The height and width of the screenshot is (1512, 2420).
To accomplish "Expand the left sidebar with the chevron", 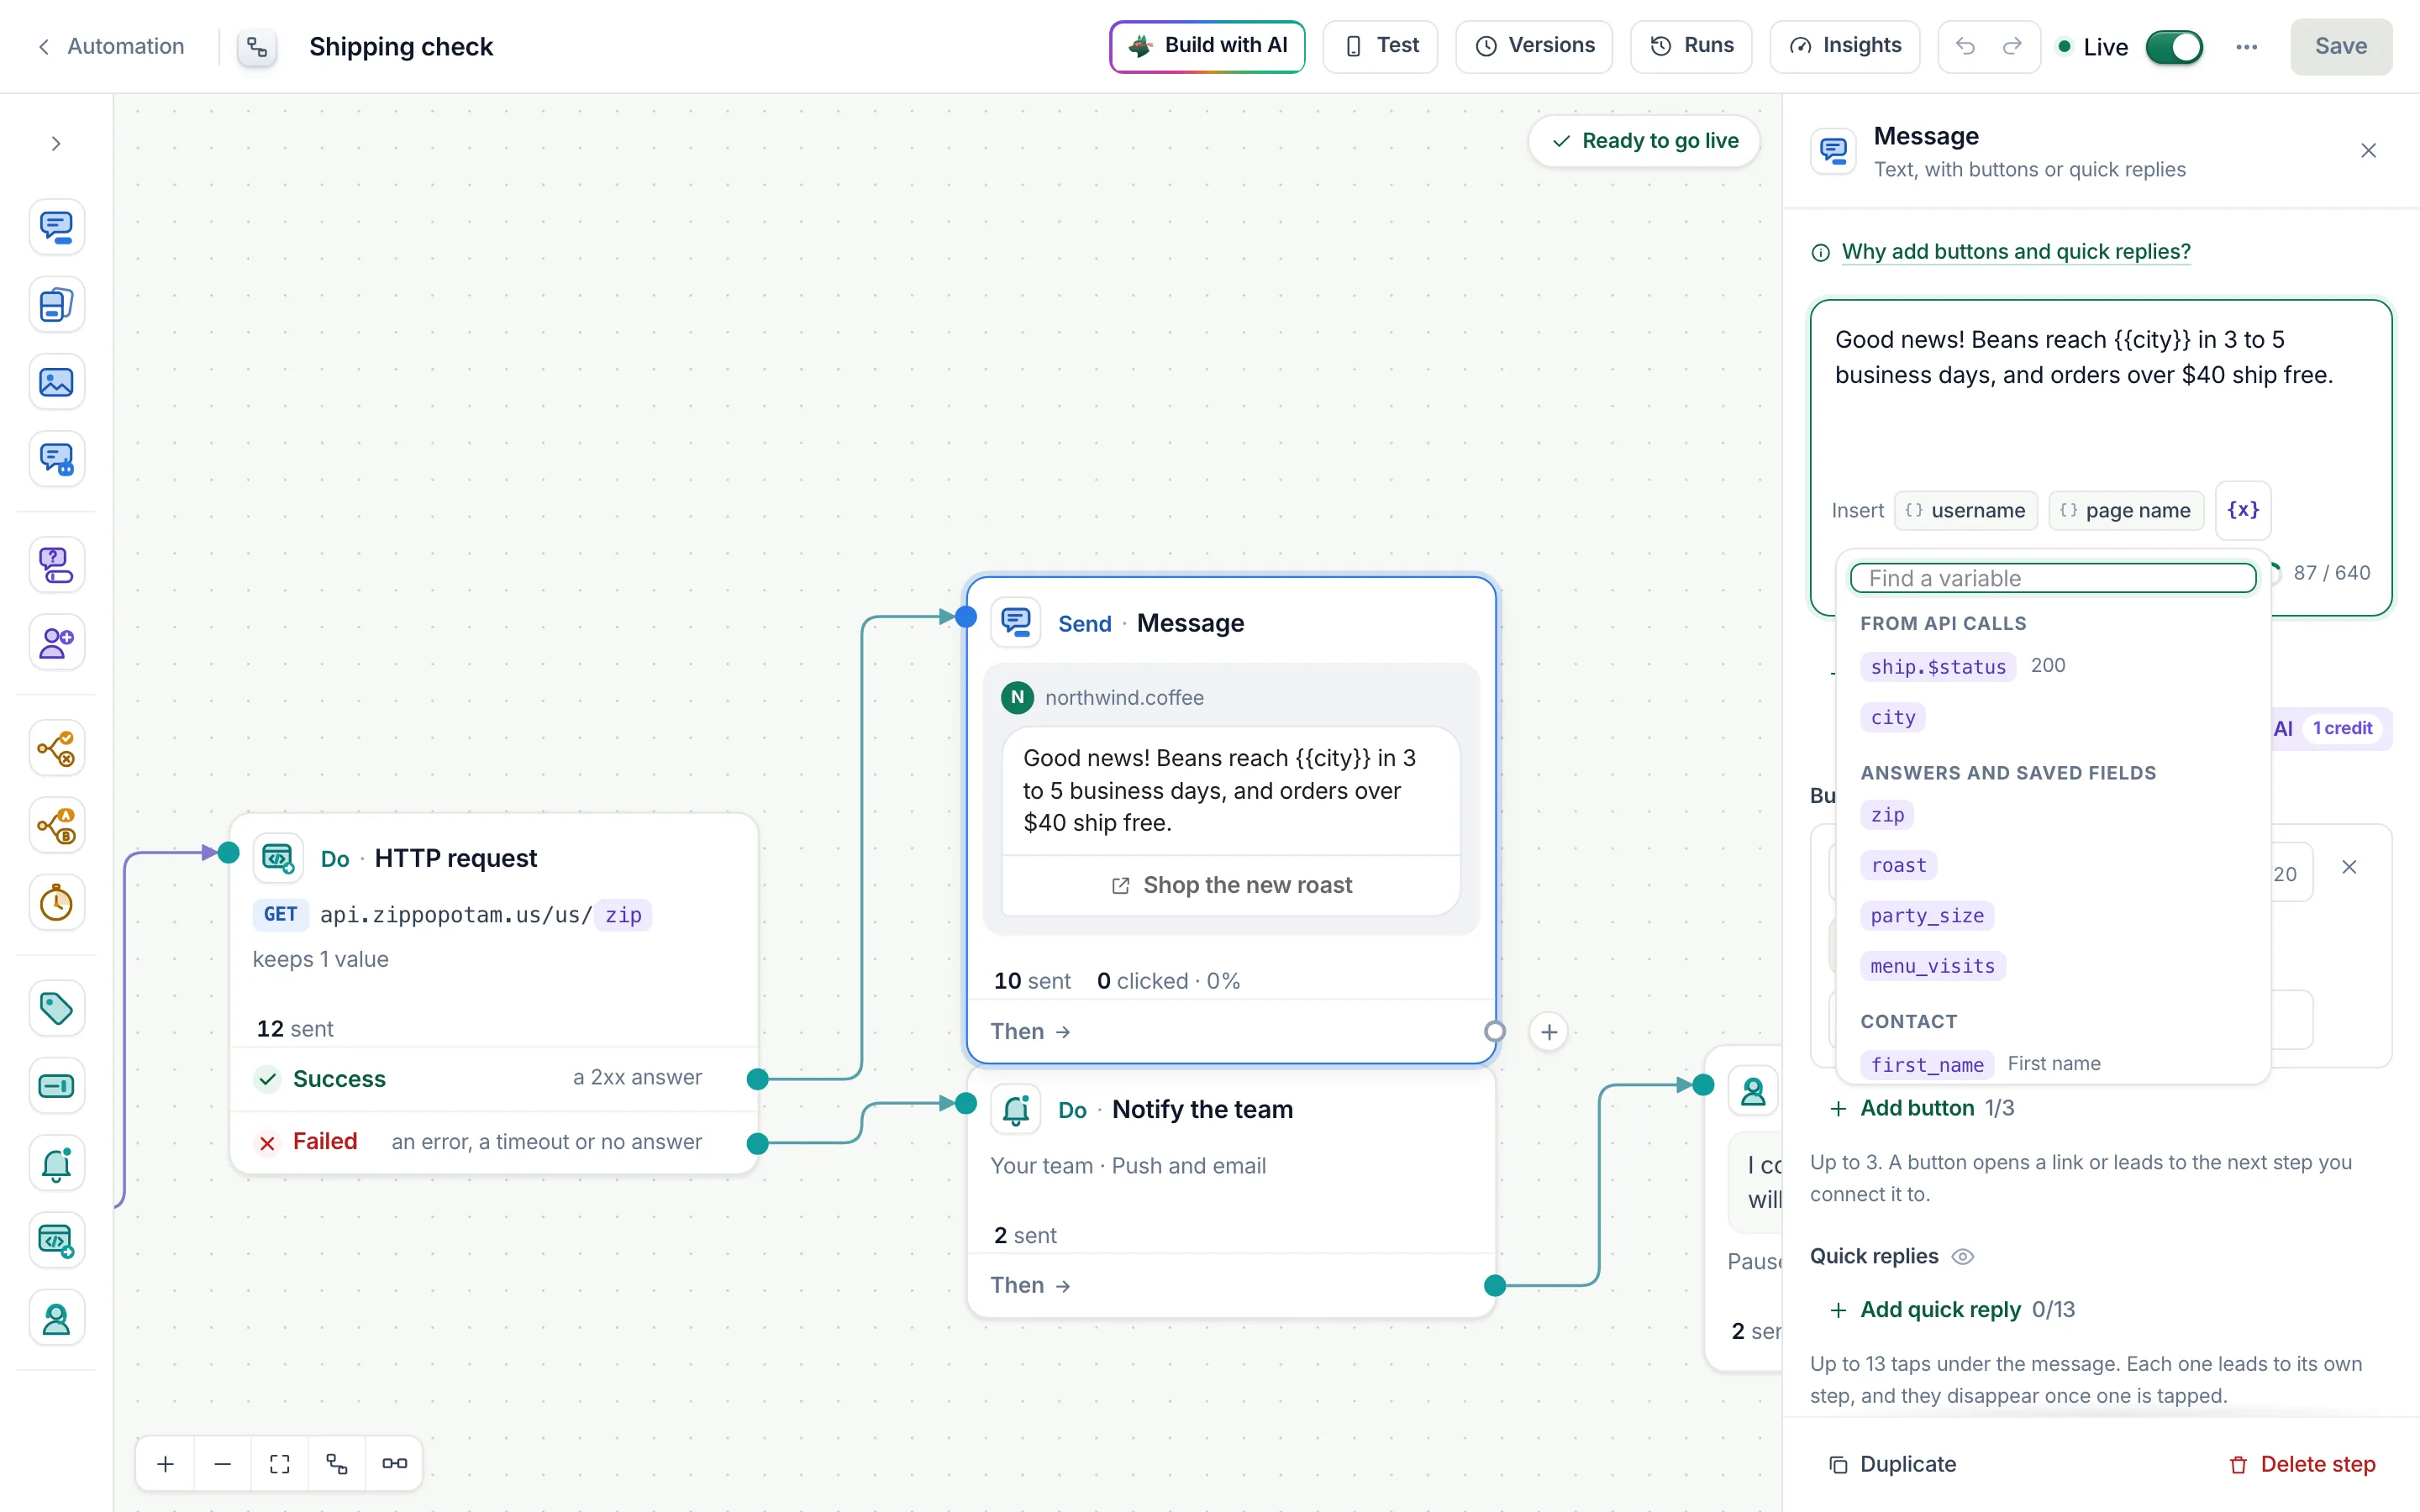I will coord(56,144).
